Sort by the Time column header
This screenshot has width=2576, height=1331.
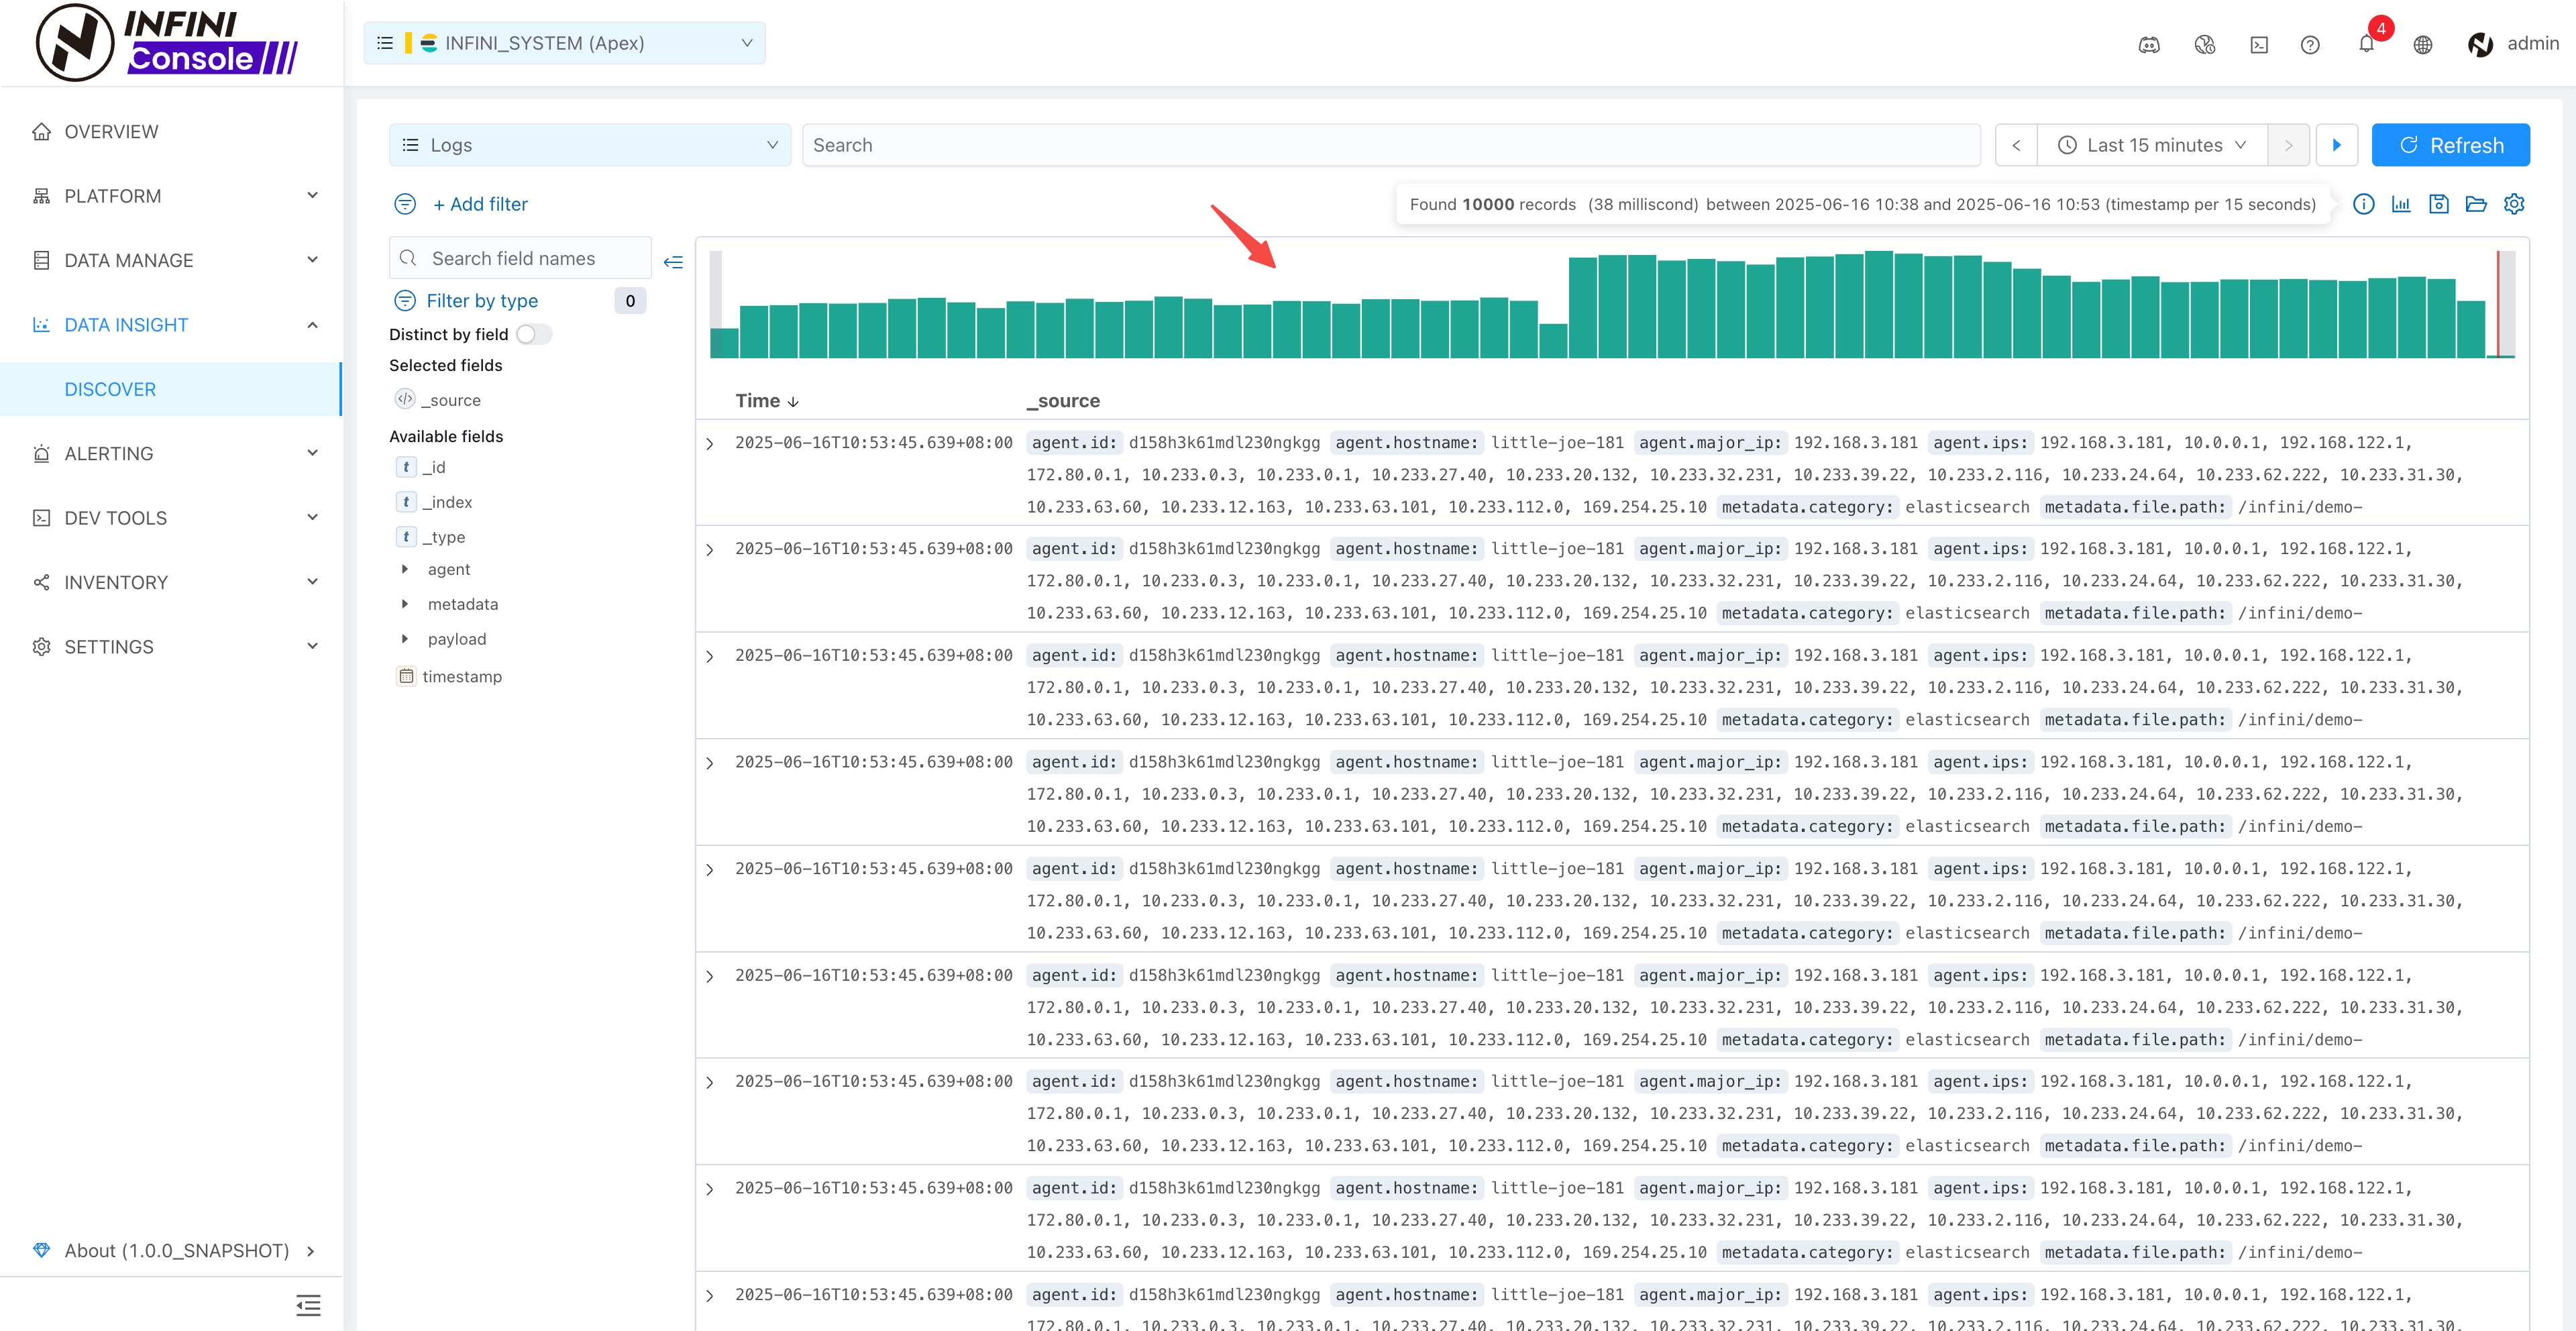pos(767,400)
